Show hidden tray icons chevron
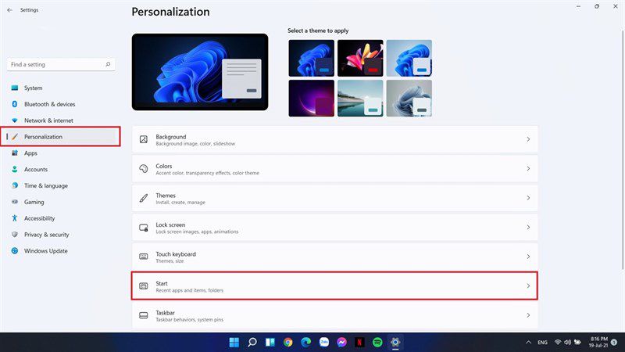Viewport: 625px width, 352px height. tap(529, 343)
